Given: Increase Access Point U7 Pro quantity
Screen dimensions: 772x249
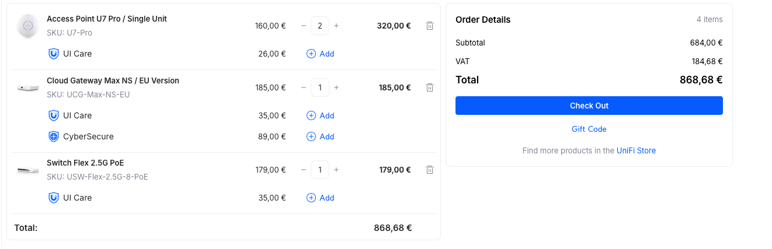Looking at the screenshot, I should coord(336,26).
